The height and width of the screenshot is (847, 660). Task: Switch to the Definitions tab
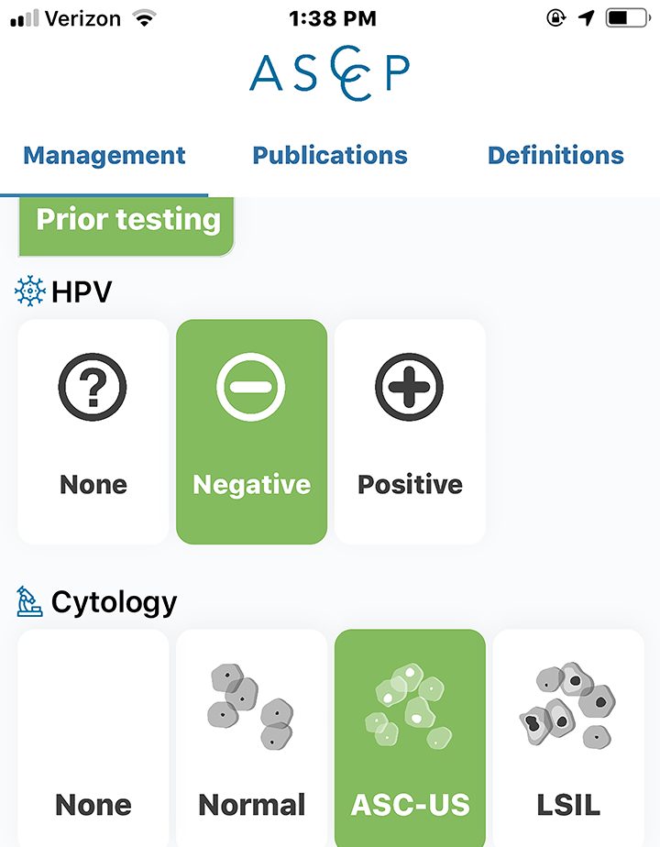(555, 156)
